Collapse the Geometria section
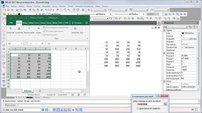Image resolution: width=202 pixels, height=113 pixels. click(x=164, y=53)
